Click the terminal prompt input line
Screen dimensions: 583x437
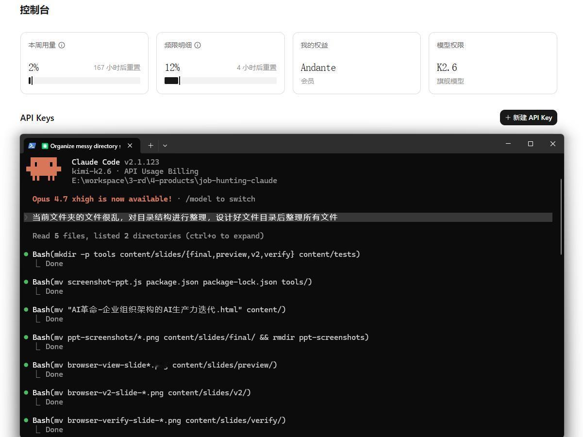pos(288,217)
